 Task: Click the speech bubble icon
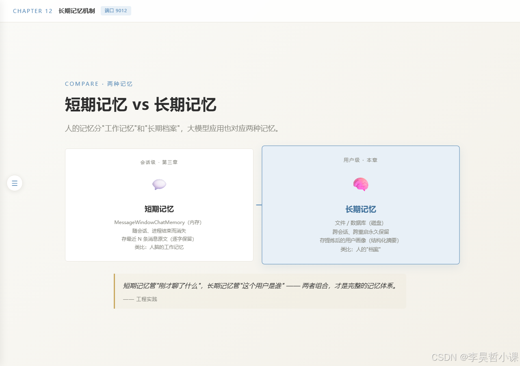tap(159, 185)
